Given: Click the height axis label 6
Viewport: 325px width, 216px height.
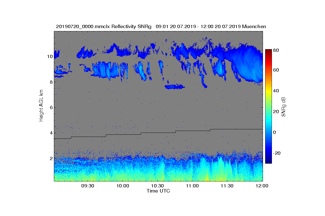Looking at the screenshot, I should pyautogui.click(x=51, y=107).
